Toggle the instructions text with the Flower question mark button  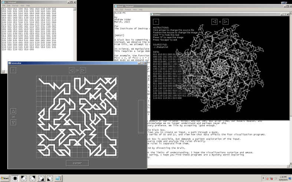(x=156, y=22)
